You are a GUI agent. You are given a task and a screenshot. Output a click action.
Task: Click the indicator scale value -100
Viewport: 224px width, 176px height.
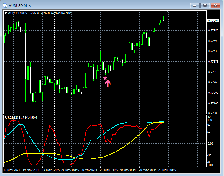pyautogui.click(x=210, y=165)
